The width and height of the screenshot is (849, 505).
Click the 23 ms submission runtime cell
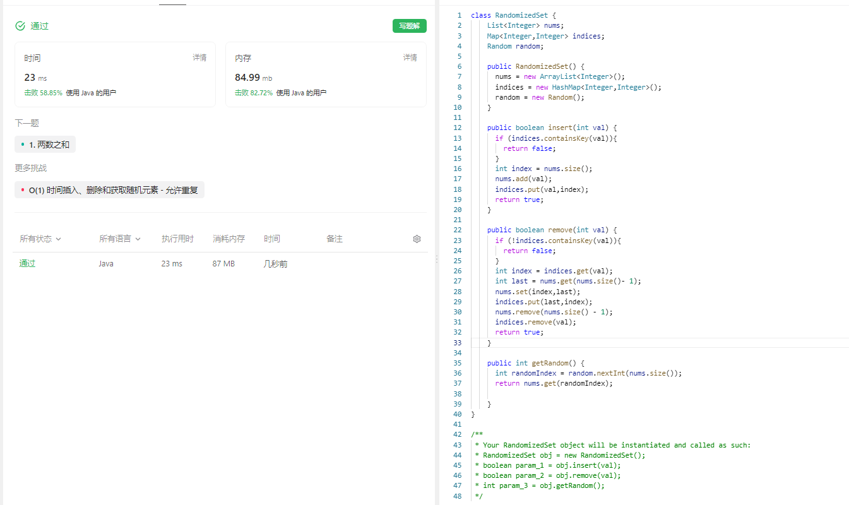(x=172, y=264)
